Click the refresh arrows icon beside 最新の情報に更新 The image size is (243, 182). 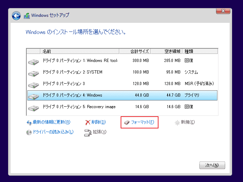click(29, 122)
